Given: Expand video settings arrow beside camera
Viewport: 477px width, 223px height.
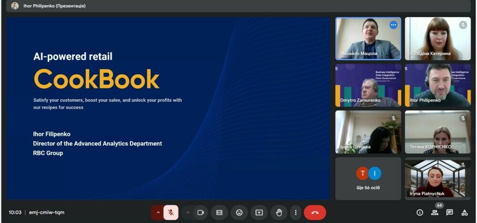Looking at the screenshot, I should pyautogui.click(x=188, y=212).
